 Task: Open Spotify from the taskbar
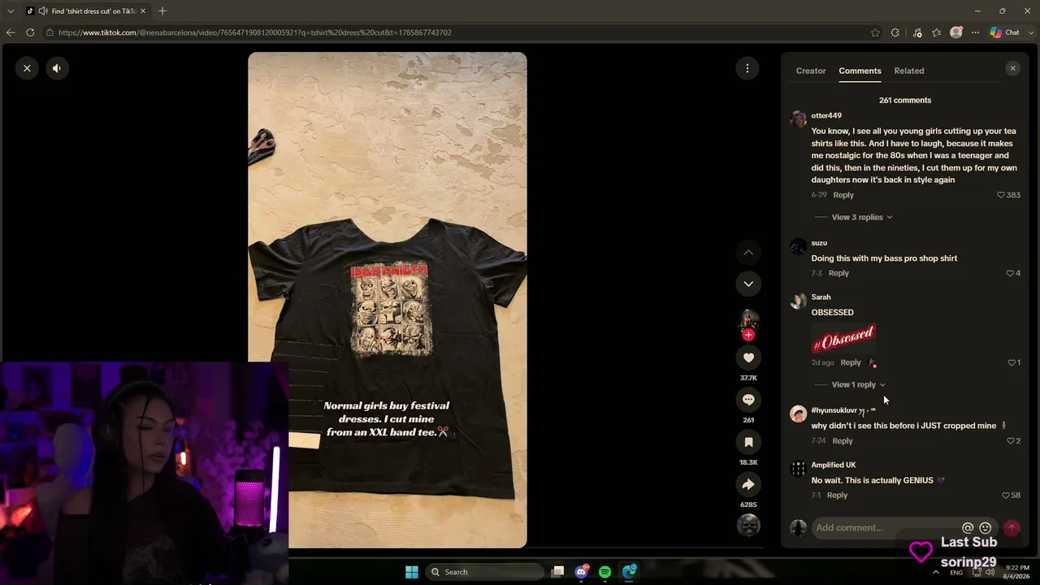click(605, 572)
